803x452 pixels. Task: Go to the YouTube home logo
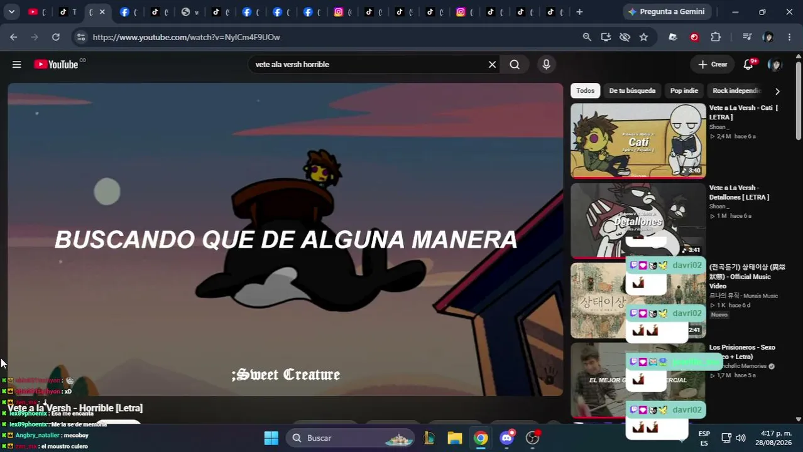(x=56, y=64)
